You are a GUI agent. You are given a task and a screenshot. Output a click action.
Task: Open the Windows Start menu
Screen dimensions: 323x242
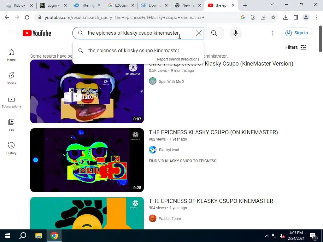(8, 236)
